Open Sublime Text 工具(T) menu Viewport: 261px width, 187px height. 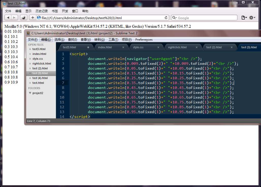click(x=113, y=39)
